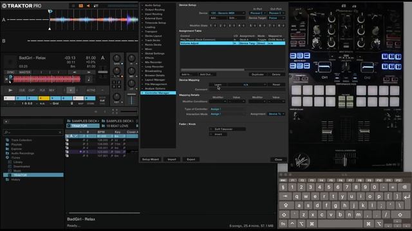Clear browser search with the X icon
Screen dimensions: 412x231
pos(60,132)
